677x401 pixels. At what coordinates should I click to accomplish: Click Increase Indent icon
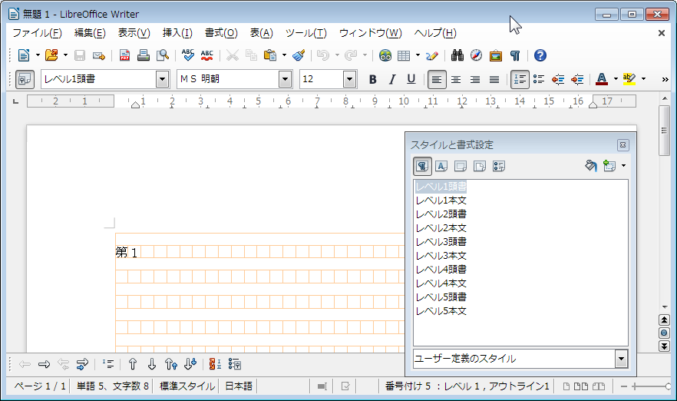[x=577, y=80]
